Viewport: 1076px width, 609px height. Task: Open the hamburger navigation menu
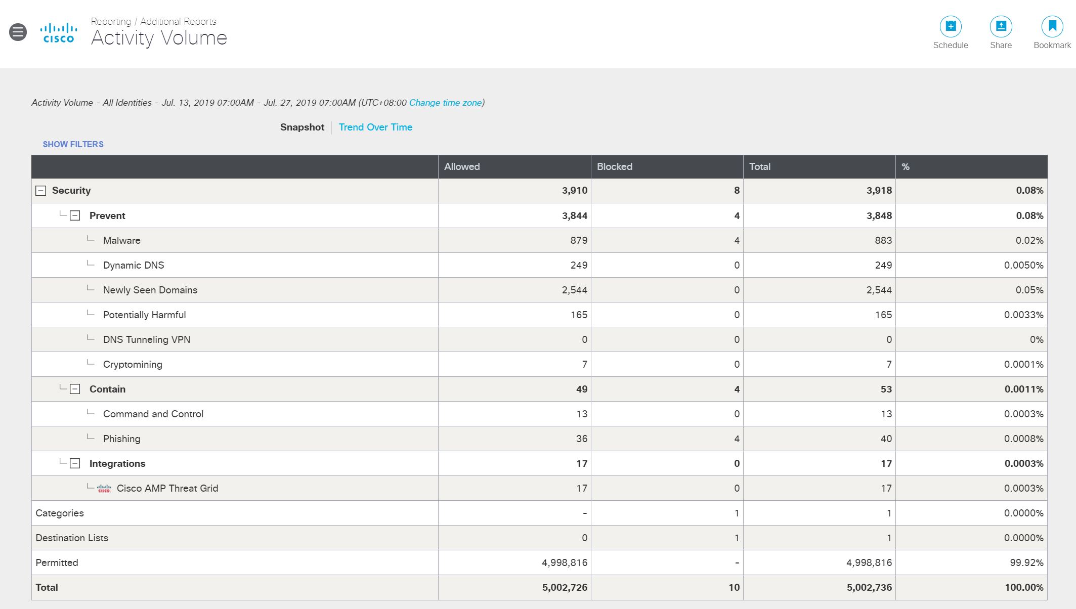pos(18,32)
